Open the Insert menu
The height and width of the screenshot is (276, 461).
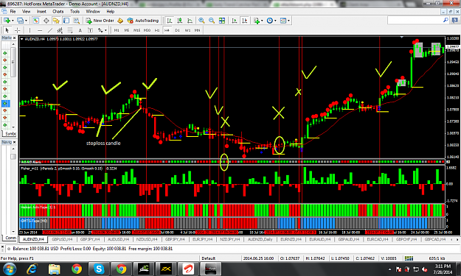pos(41,12)
